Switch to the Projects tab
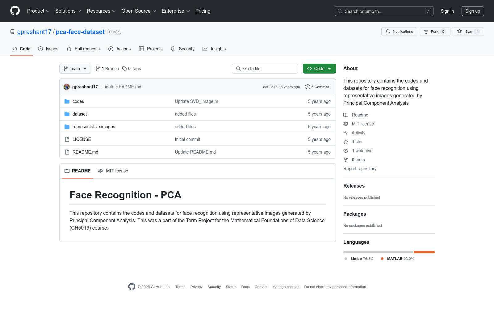 click(x=151, y=49)
